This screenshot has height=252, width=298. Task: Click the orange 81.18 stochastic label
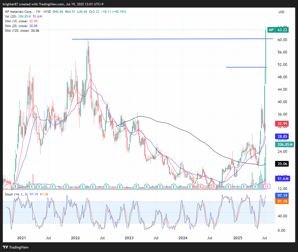click(282, 201)
